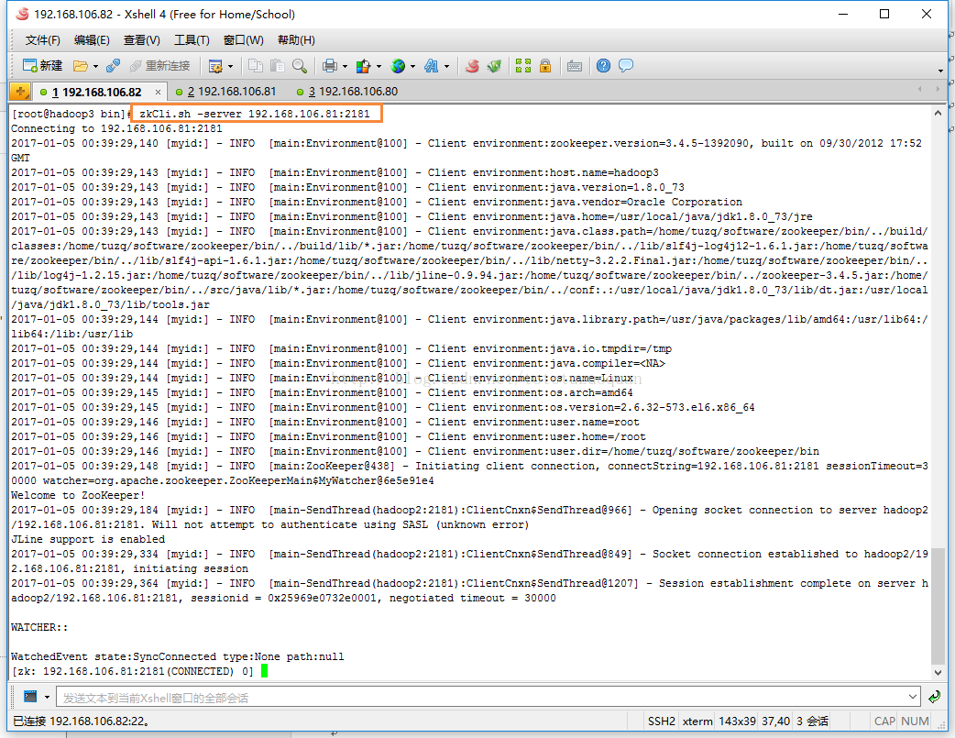This screenshot has width=955, height=738.
Task: Click the font icon in toolbar
Action: [x=431, y=66]
